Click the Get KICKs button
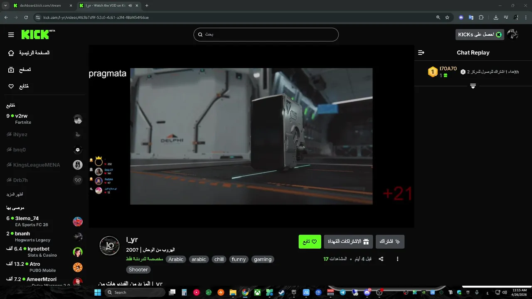This screenshot has width=532, height=299. tap(480, 34)
